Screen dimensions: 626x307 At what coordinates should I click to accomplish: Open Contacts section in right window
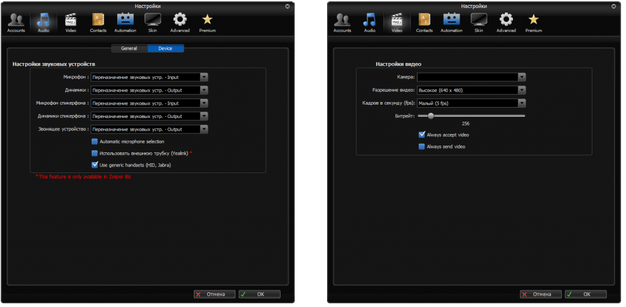pos(424,23)
